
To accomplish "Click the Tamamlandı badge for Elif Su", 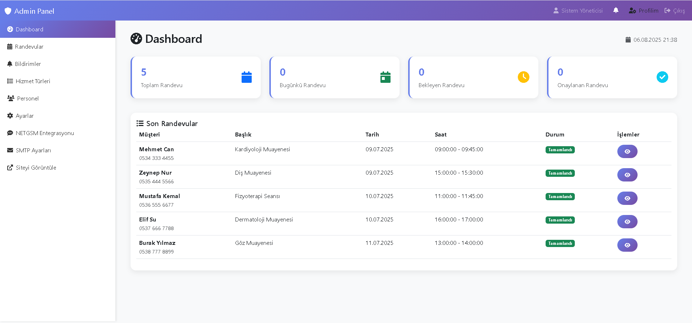I will [x=560, y=220].
